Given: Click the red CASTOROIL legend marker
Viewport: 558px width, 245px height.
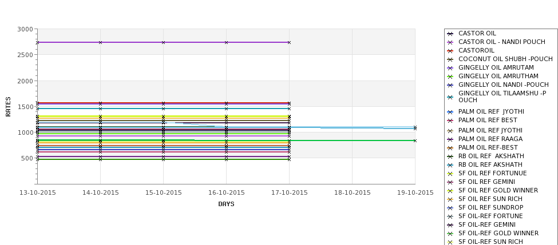Looking at the screenshot, I should 450,51.
